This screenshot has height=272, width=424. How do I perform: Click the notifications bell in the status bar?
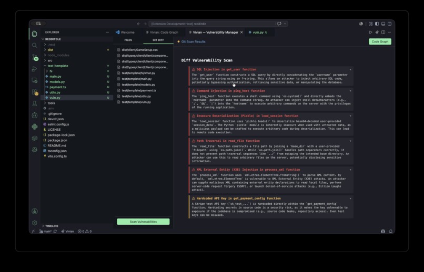(391, 231)
